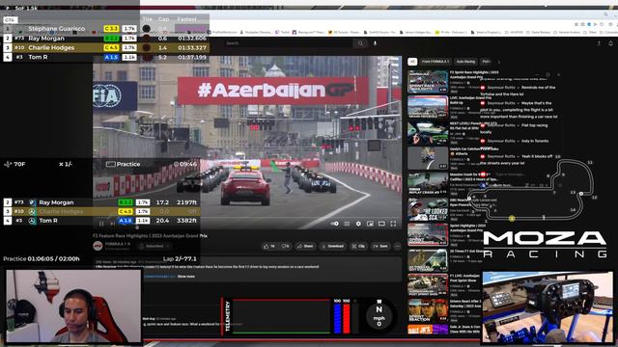618x347 pixels.
Task: Open F2 Sprint Race Highlights thumbnail
Action: 428,81
